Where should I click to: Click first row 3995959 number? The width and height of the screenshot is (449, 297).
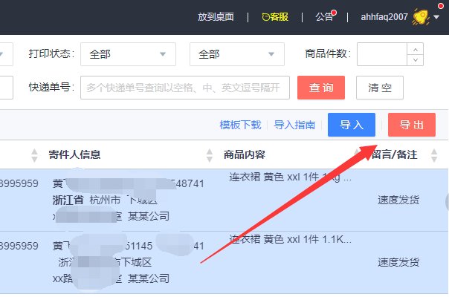[19, 183]
